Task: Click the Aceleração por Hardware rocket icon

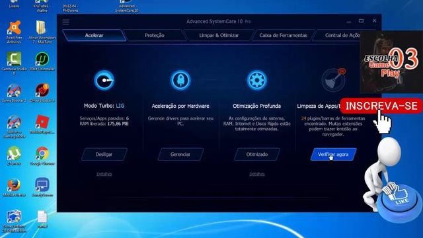Action: pyautogui.click(x=180, y=80)
